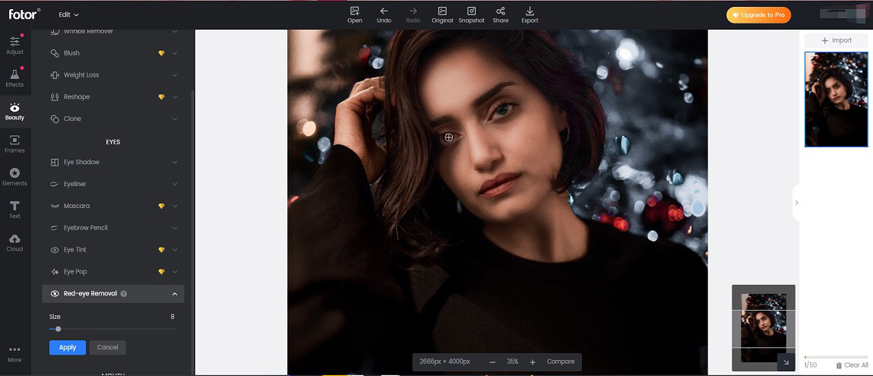Click the EYES section heading
The width and height of the screenshot is (873, 376).
tap(113, 142)
